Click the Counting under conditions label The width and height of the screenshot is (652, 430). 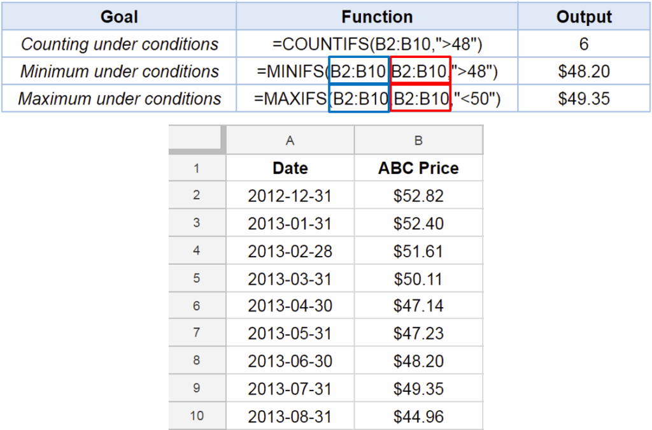pos(118,44)
